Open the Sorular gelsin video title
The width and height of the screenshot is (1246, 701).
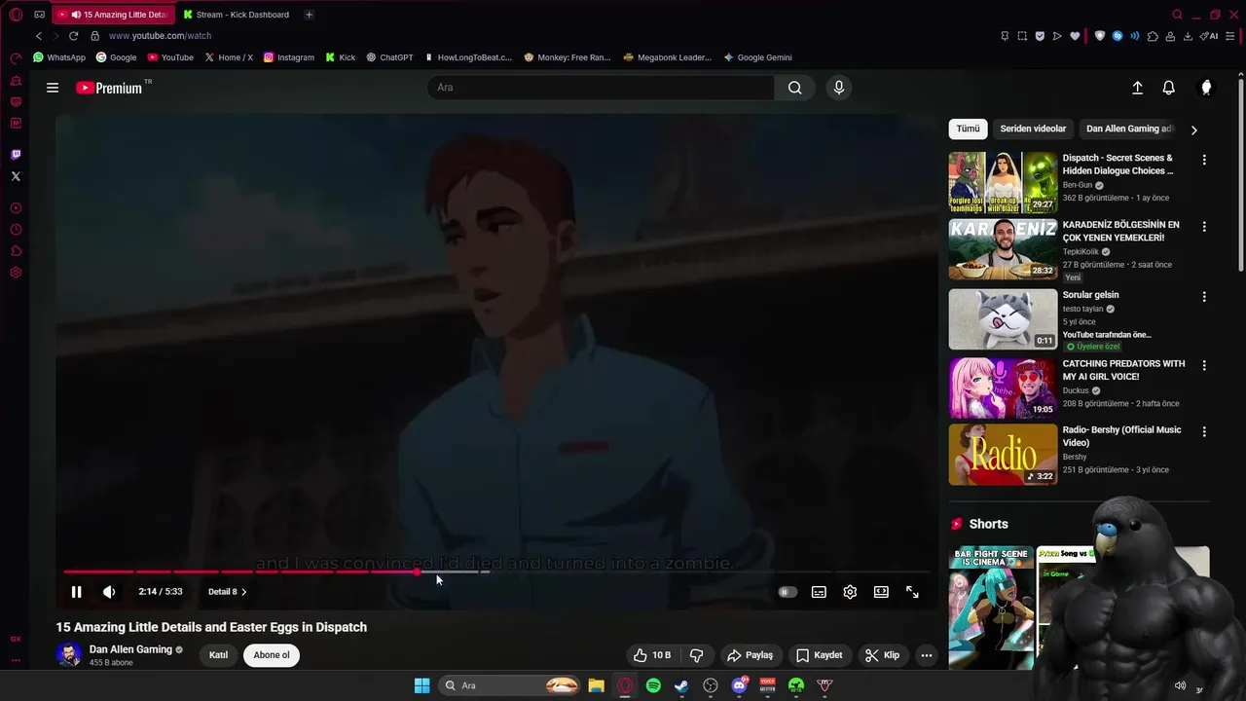1090,295
